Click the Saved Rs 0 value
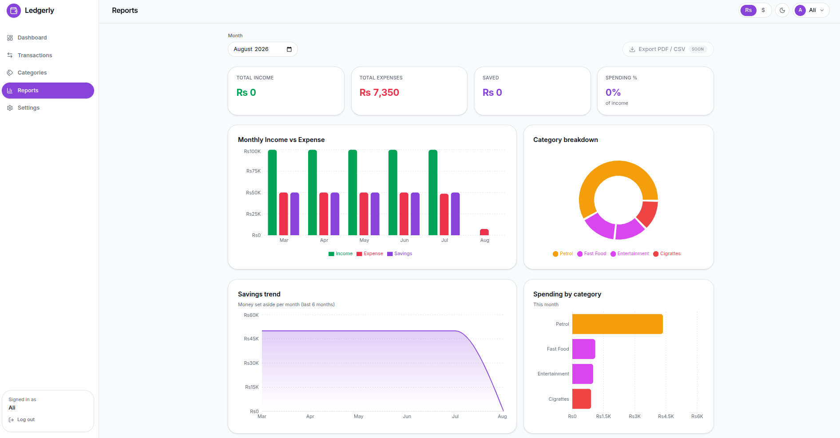The height and width of the screenshot is (438, 840). tap(492, 93)
